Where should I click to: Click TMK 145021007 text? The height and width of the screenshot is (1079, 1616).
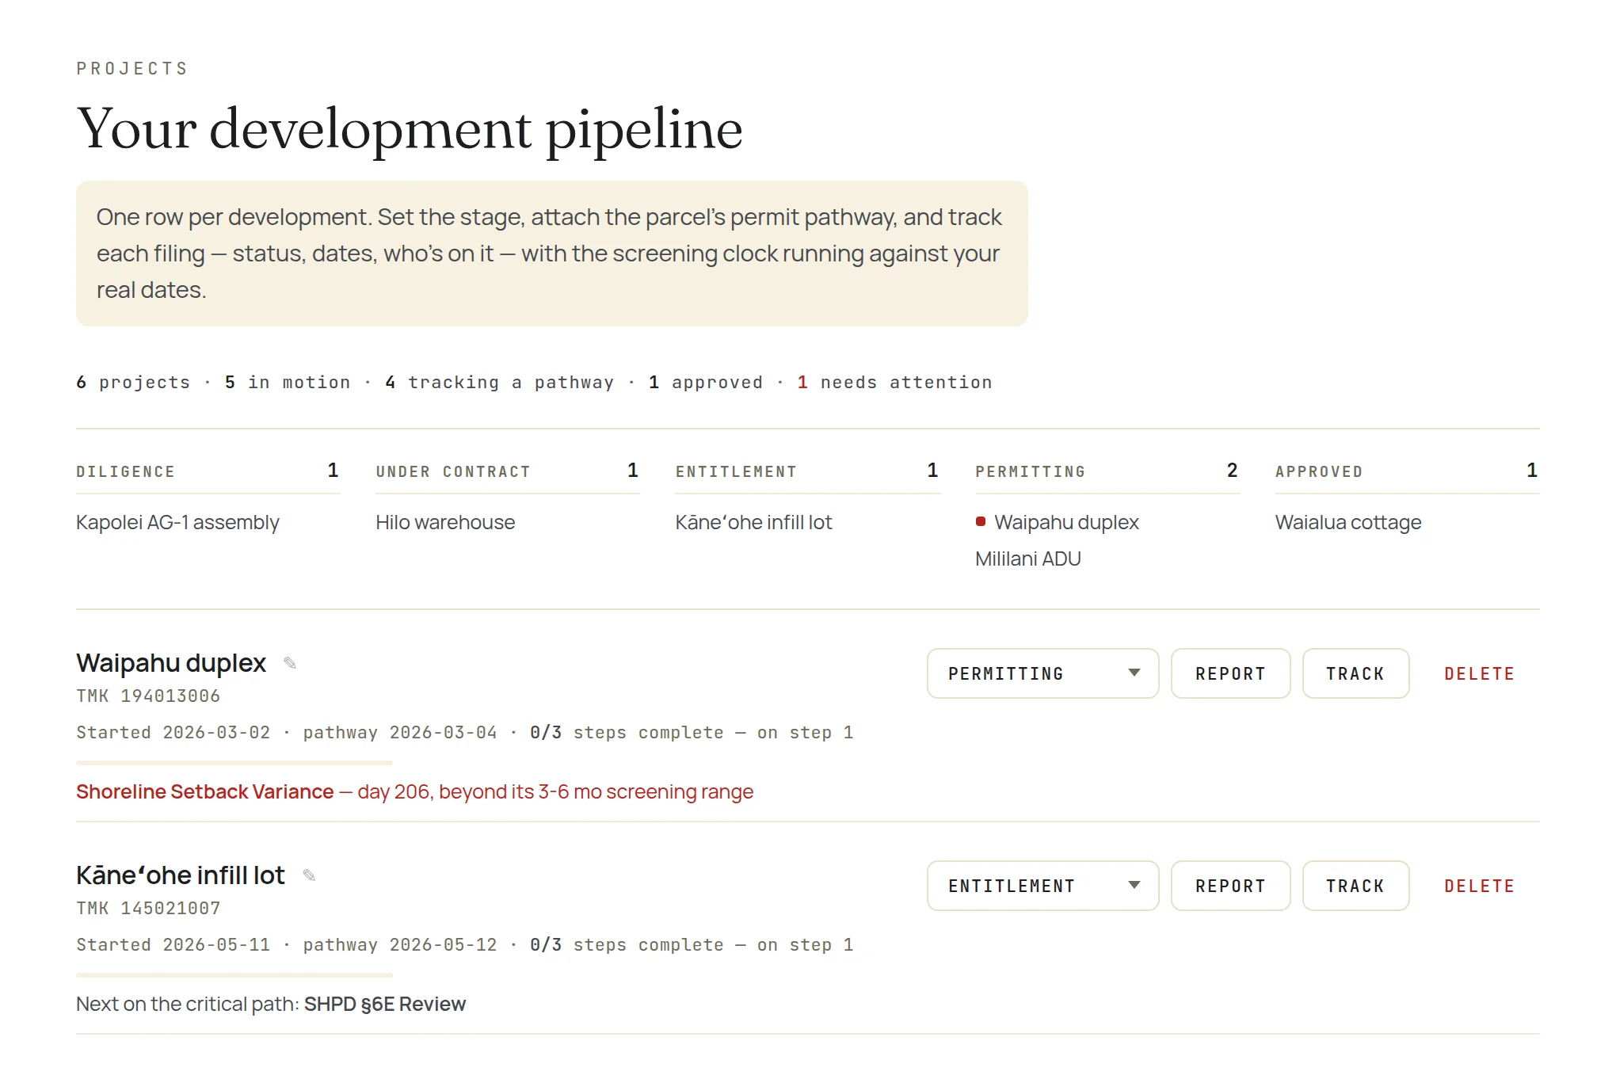[148, 909]
